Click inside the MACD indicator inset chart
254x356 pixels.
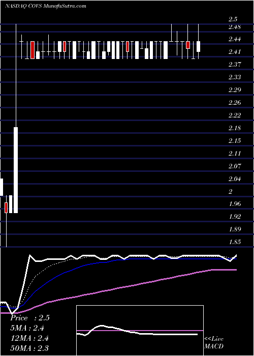coord(140,331)
